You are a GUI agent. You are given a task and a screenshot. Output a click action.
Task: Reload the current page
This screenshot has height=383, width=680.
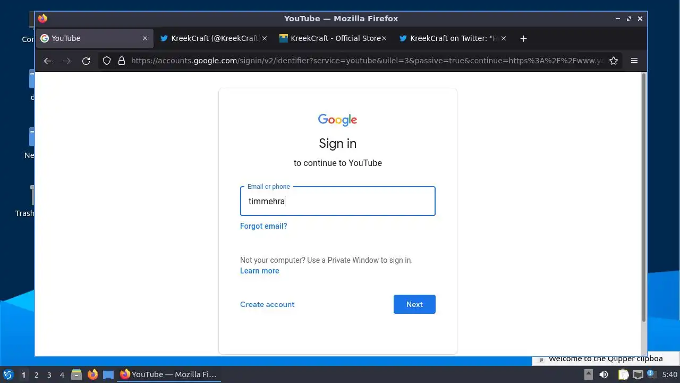pyautogui.click(x=86, y=61)
